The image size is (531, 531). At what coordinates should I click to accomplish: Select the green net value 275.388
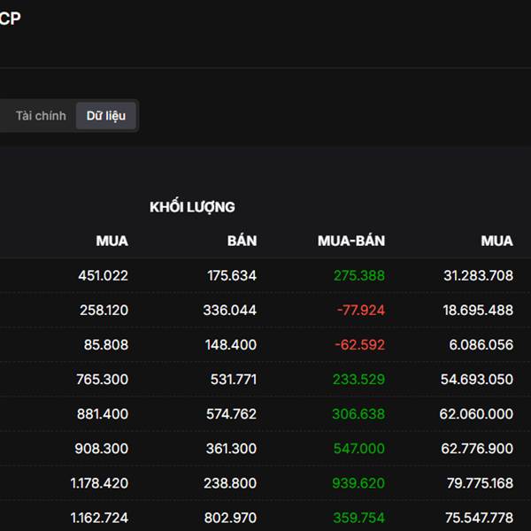point(359,275)
